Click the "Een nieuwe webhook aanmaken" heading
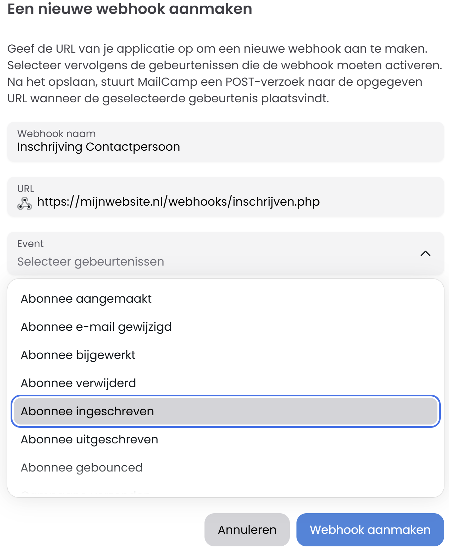This screenshot has height=551, width=449. 130,9
